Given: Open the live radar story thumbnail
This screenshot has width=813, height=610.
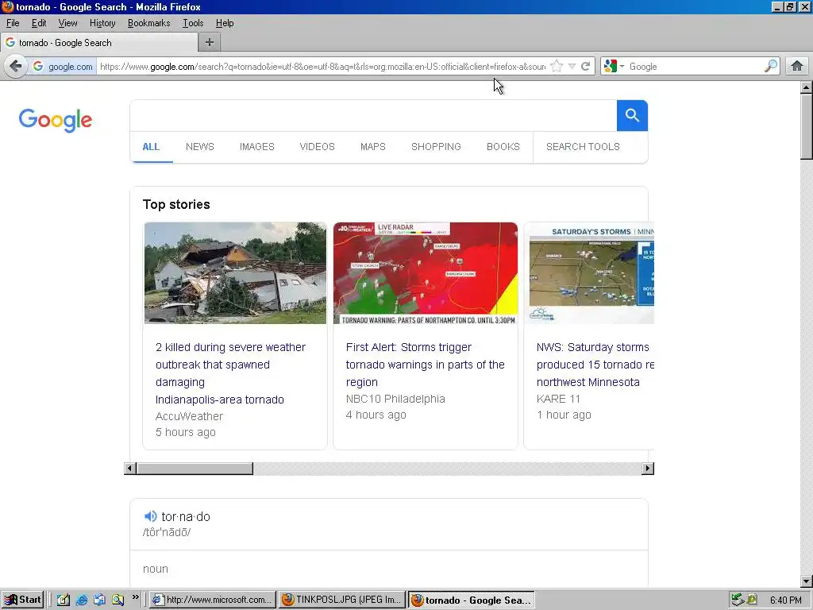Looking at the screenshot, I should [426, 273].
